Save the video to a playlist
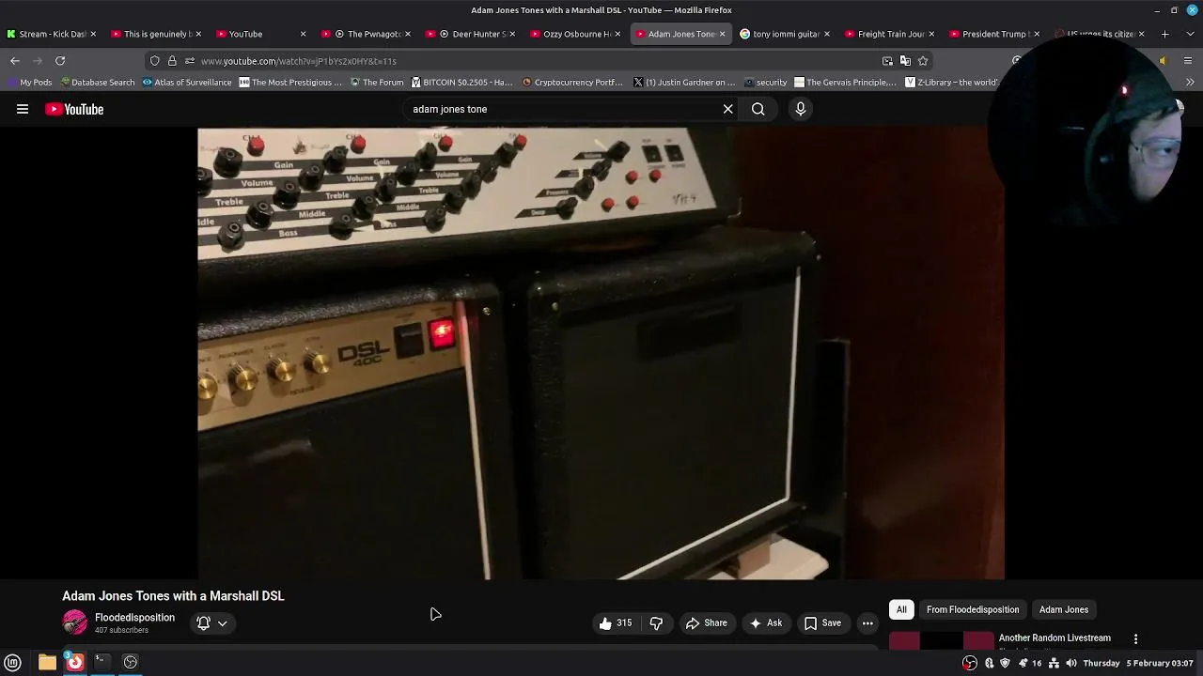Image resolution: width=1203 pixels, height=676 pixels. 823,622
